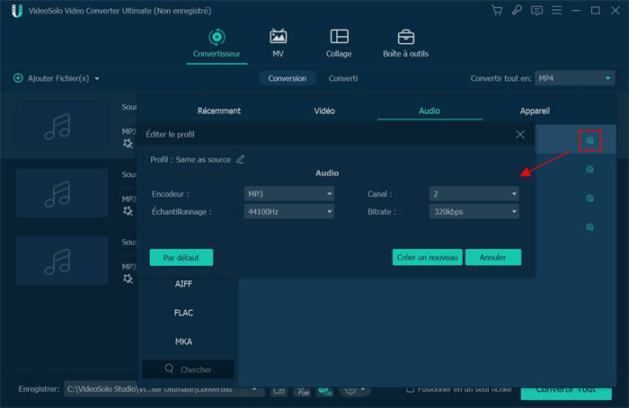Click the key registration icon
Viewport: 629px width, 408px height.
[x=517, y=10]
